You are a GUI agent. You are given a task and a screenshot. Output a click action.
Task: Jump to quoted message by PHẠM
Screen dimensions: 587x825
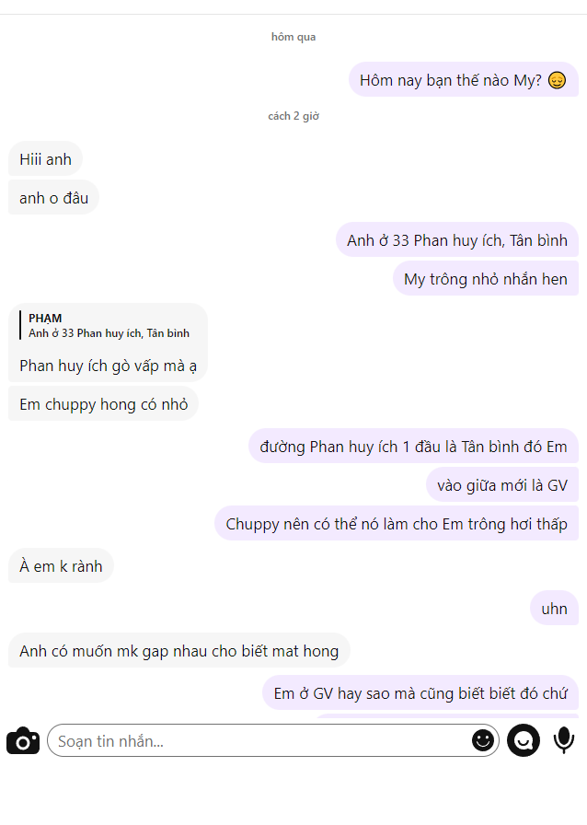point(109,326)
